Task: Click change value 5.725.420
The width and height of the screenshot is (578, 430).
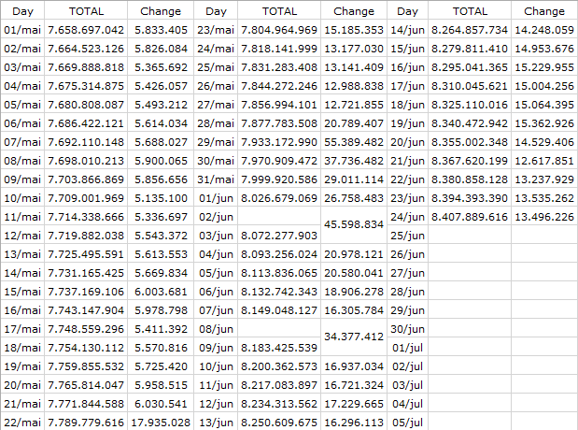Action: pos(161,366)
